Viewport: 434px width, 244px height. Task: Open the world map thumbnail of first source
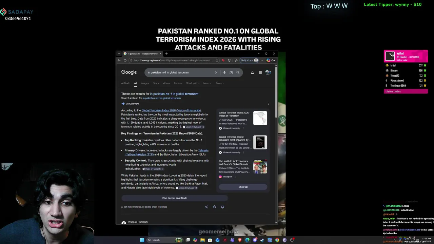click(x=260, y=118)
